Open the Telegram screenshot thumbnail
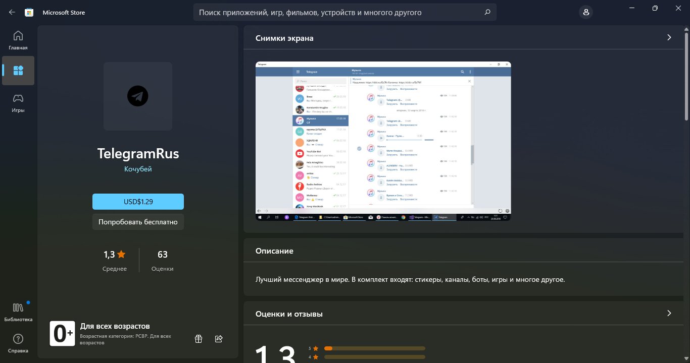 (x=383, y=141)
